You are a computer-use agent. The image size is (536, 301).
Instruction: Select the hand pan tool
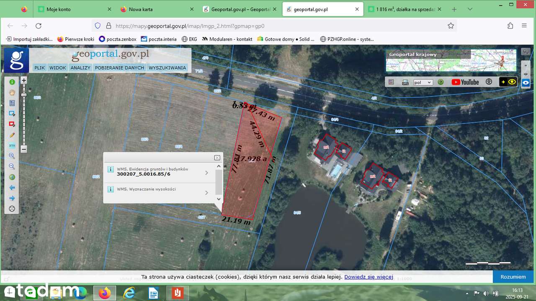pyautogui.click(x=12, y=92)
